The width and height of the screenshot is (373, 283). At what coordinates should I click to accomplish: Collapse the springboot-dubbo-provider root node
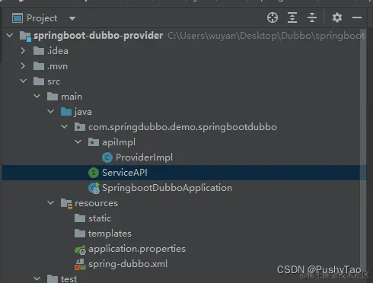click(10, 35)
